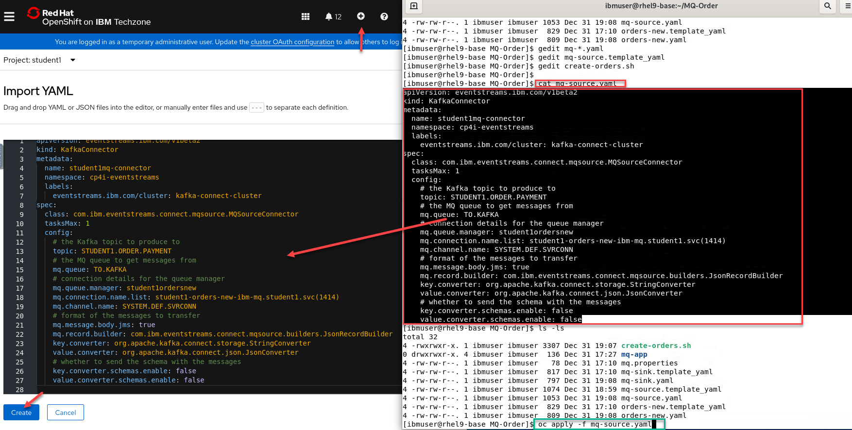Click the terminal search magnifier icon
The width and height of the screenshot is (852, 430).
point(827,6)
